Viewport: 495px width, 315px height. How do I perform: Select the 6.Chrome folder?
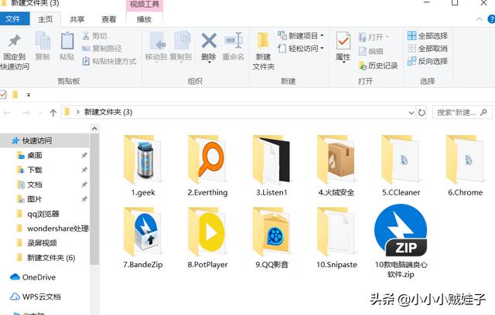coord(466,166)
